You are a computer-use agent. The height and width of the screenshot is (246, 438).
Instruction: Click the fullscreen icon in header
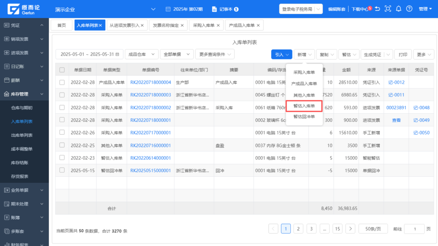tap(388, 9)
